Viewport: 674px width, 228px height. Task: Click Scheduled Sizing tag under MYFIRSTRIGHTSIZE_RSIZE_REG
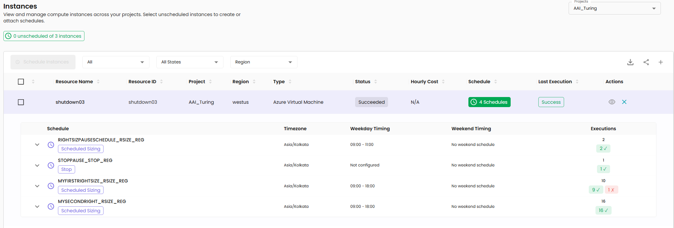point(81,190)
